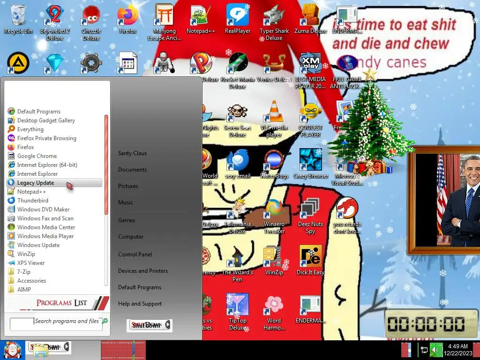Open the Zuma Deluxe desktop icon
480x360 pixels.
click(x=310, y=19)
